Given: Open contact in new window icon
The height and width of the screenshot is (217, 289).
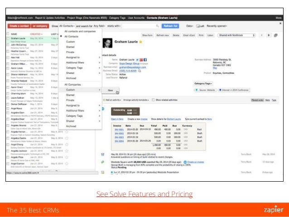Looking at the screenshot, I should [275, 35].
